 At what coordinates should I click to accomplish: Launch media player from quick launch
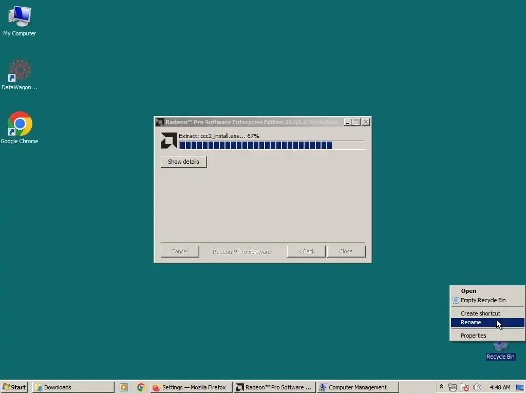click(124, 387)
